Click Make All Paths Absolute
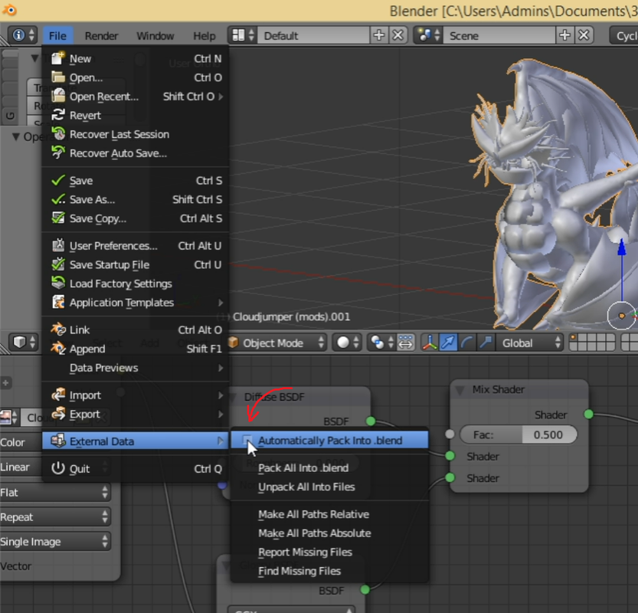The height and width of the screenshot is (613, 638). coord(315,533)
